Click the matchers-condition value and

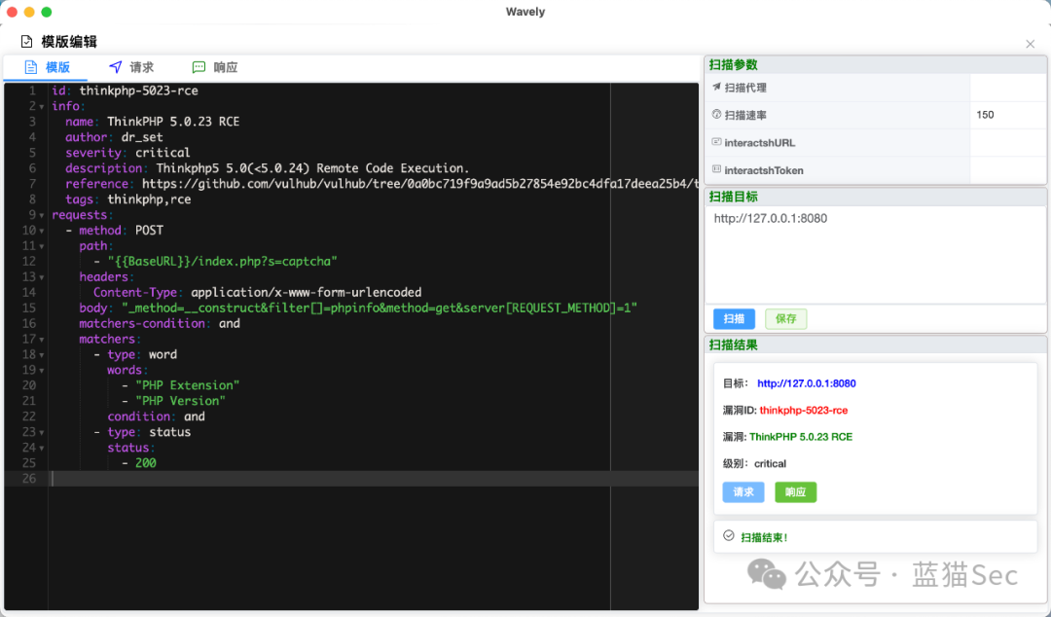230,323
